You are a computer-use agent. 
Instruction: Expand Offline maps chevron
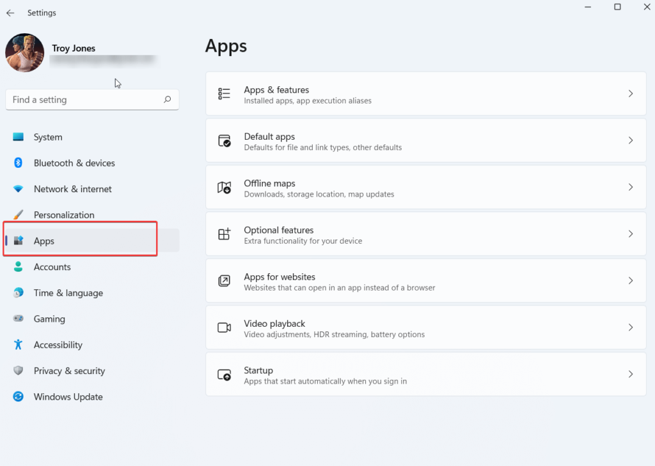coord(631,187)
